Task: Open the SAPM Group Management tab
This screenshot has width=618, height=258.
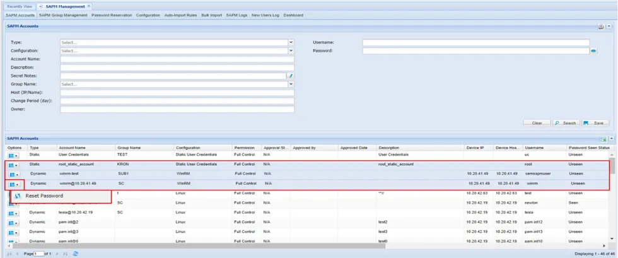Action: point(63,15)
